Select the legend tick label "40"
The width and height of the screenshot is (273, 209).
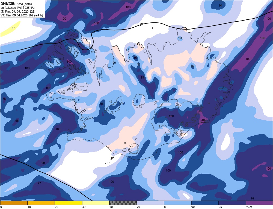tap(111, 207)
